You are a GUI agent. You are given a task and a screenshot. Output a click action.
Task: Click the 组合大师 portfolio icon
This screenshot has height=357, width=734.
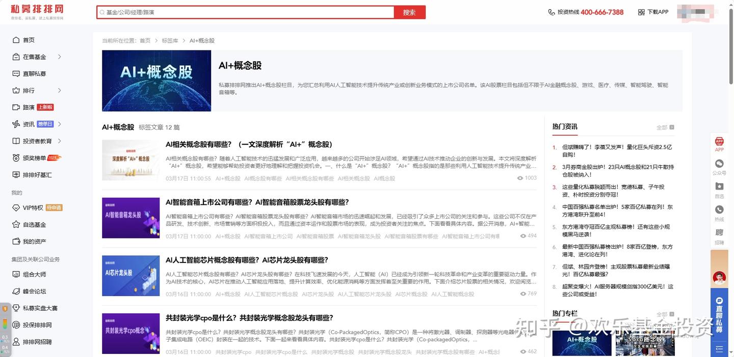pos(16,275)
